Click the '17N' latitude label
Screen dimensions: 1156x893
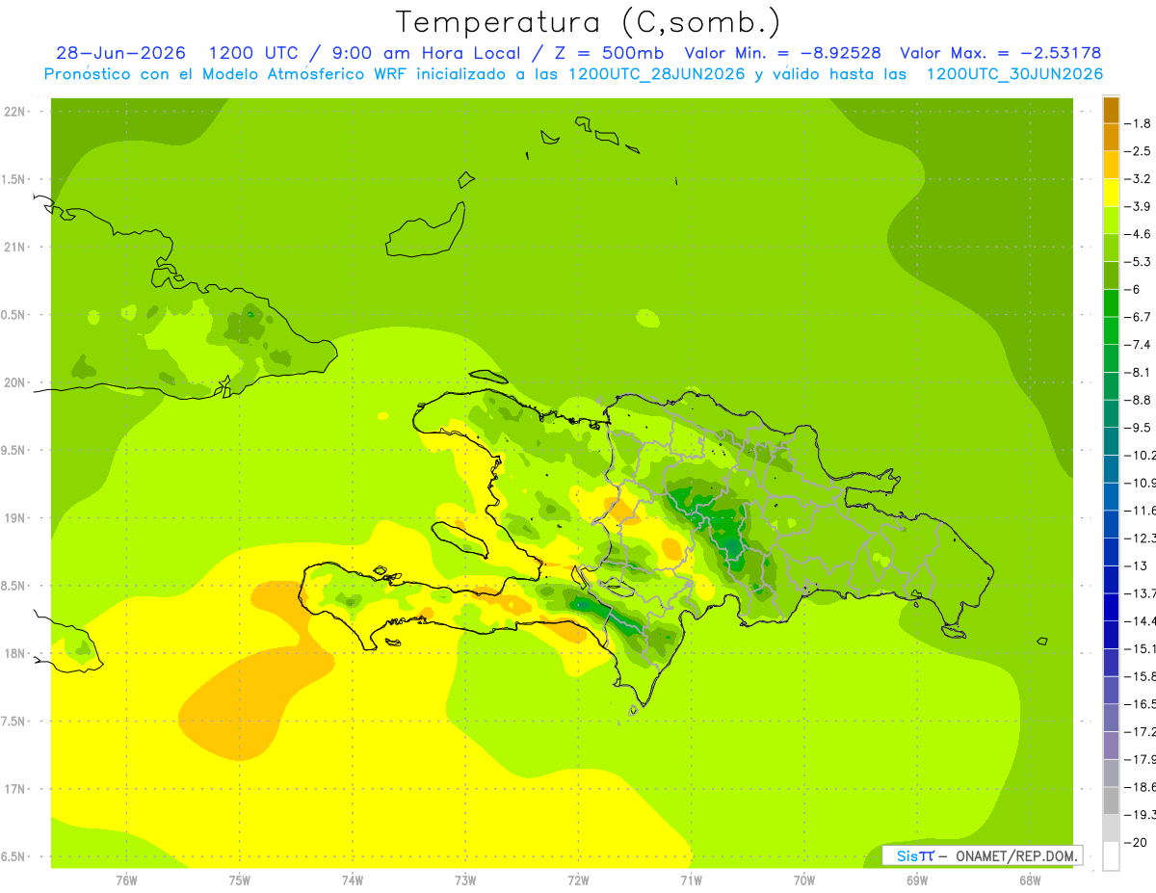[14, 789]
